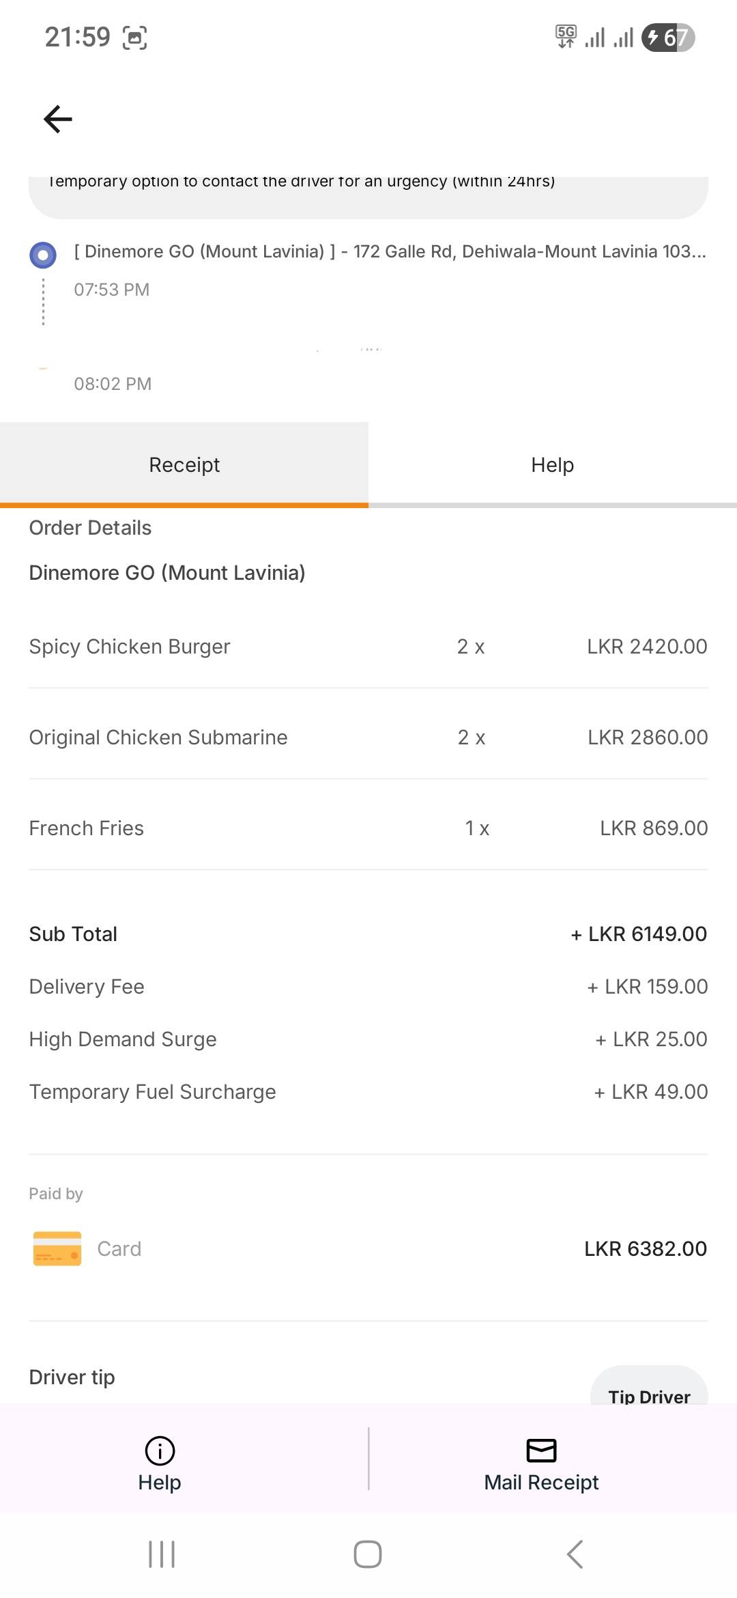
Task: Tap the back arrow icon
Action: coord(58,119)
